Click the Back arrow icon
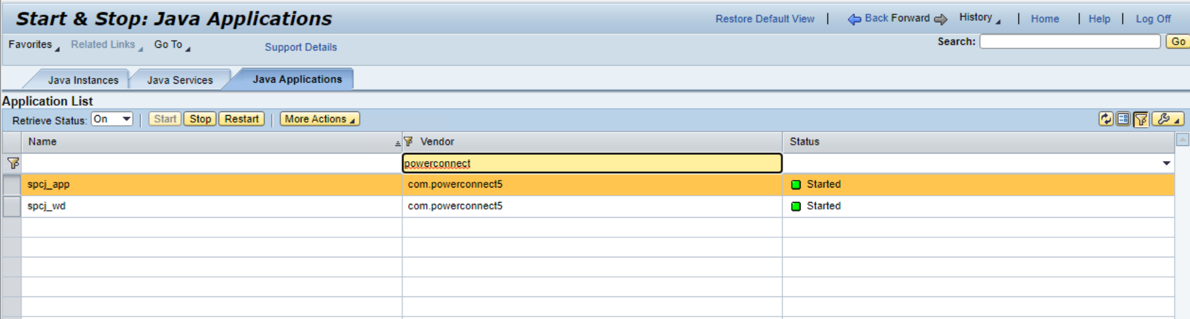Viewport: 1190px width, 319px height. point(854,19)
